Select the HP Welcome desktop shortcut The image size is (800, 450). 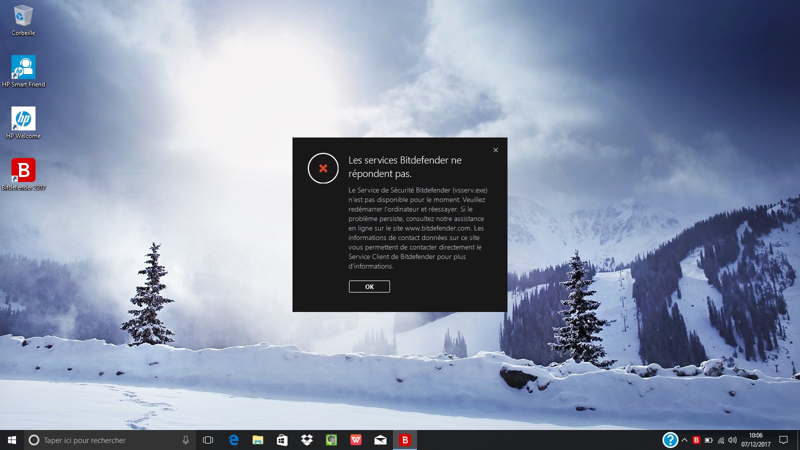[23, 123]
